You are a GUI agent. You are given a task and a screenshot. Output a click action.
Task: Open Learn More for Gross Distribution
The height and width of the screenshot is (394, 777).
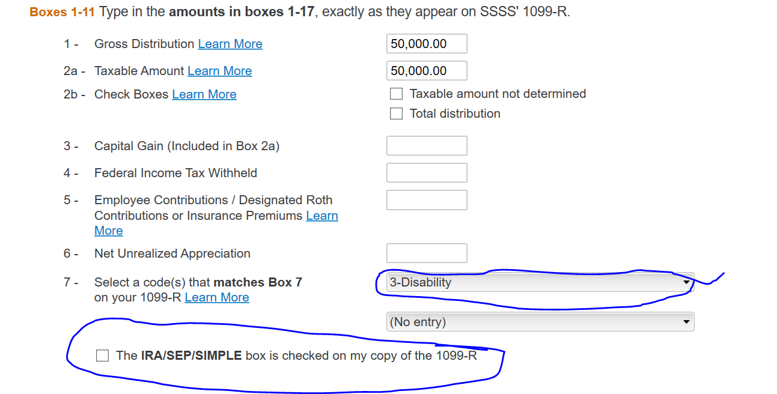click(x=230, y=44)
